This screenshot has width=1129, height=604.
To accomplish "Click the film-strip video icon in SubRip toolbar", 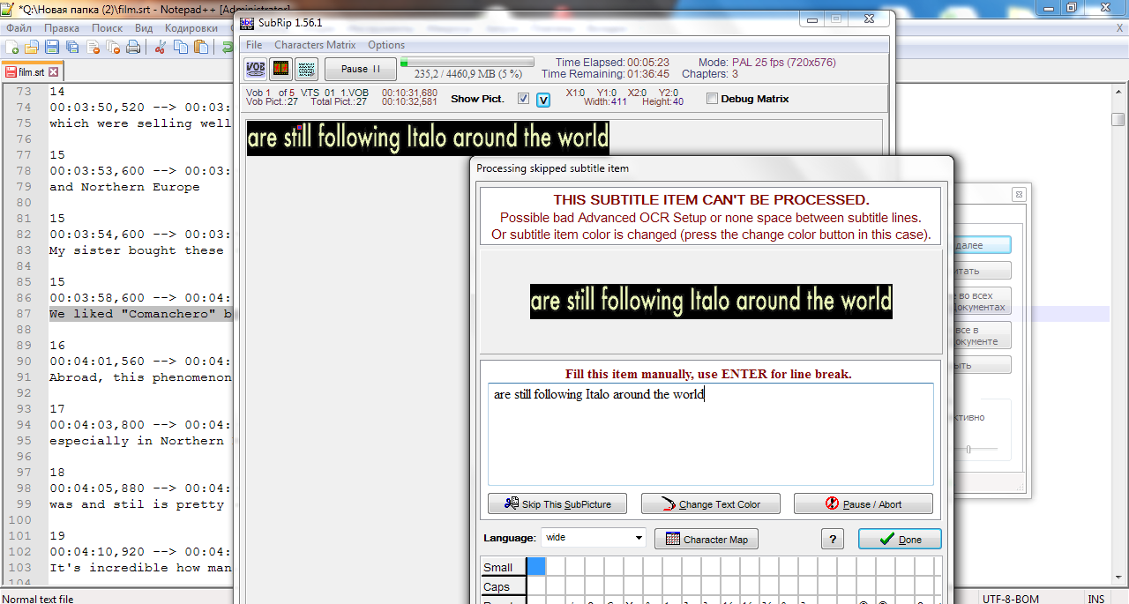I will (x=280, y=69).
